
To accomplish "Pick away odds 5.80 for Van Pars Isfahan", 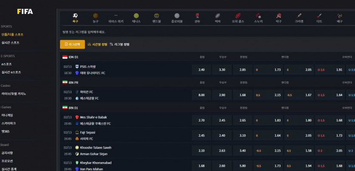I will click(x=242, y=166).
